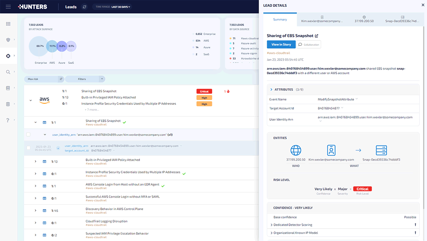Click the Collaboration button
The width and height of the screenshot is (427, 241).
(309, 44)
